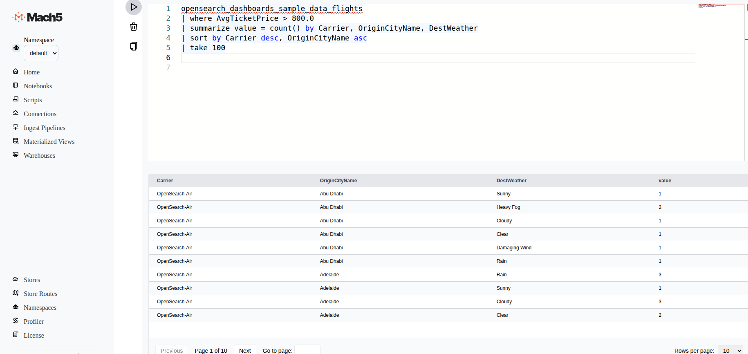The width and height of the screenshot is (748, 354).
Task: Open Home in the sidebar
Action: point(31,72)
